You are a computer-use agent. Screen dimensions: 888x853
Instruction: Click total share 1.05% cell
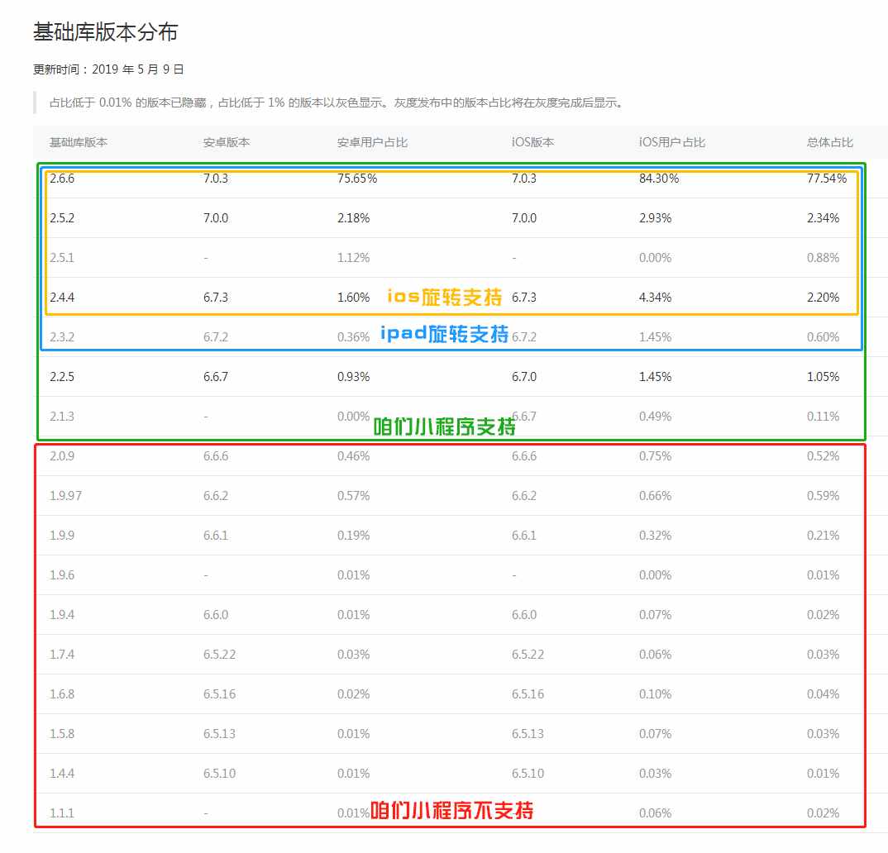click(x=823, y=376)
